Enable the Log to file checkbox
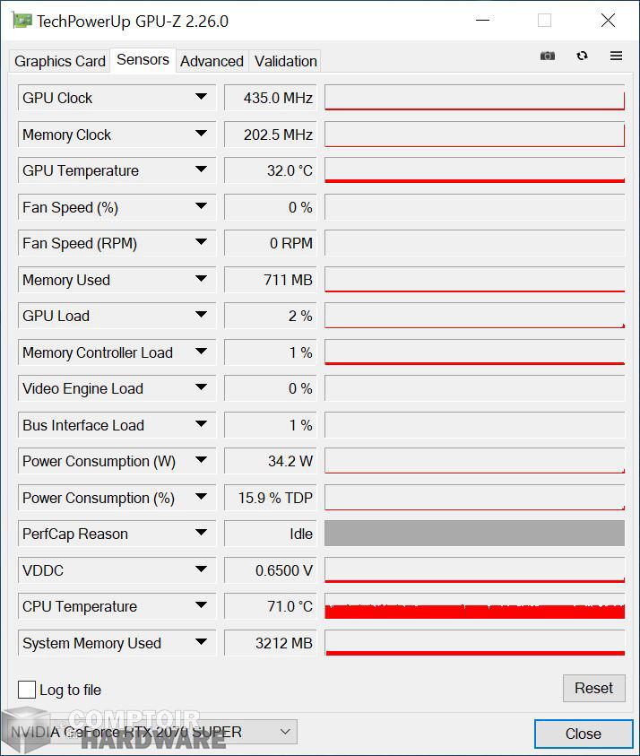Screen dimensions: 640x756 (x=27, y=690)
